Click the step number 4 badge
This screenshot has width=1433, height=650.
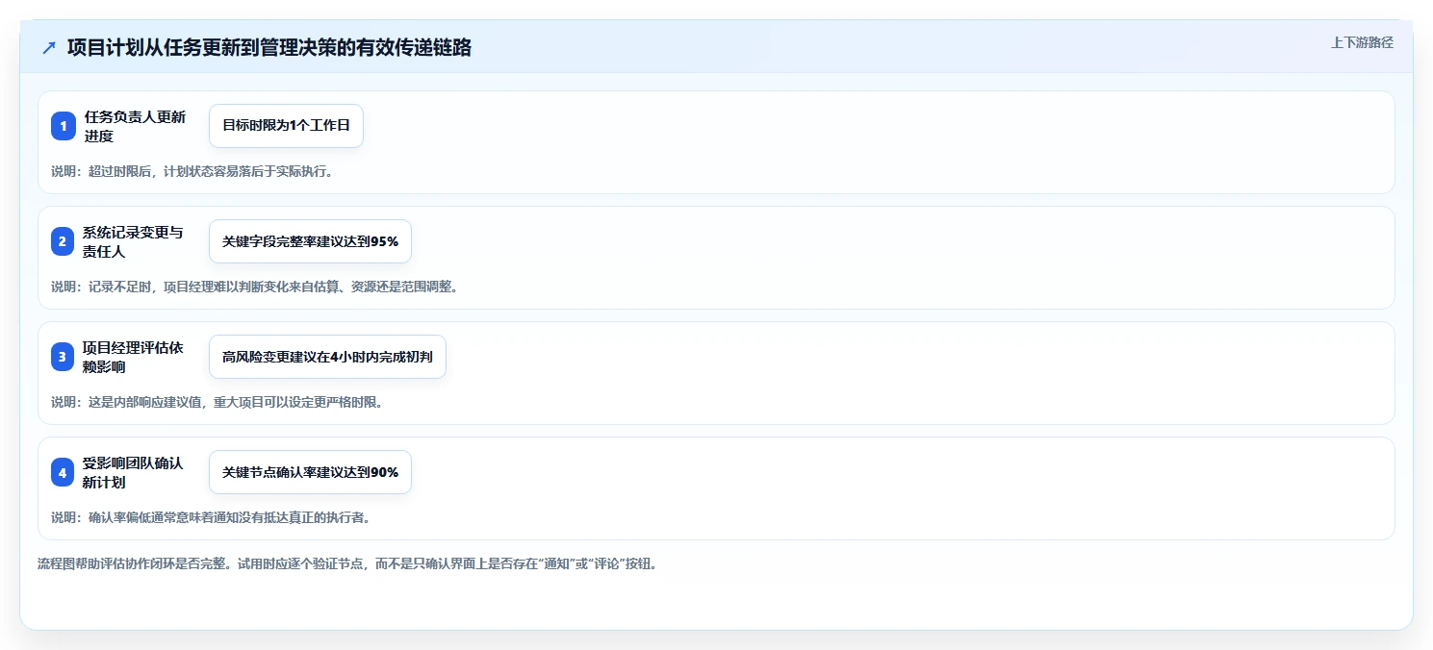(x=63, y=472)
